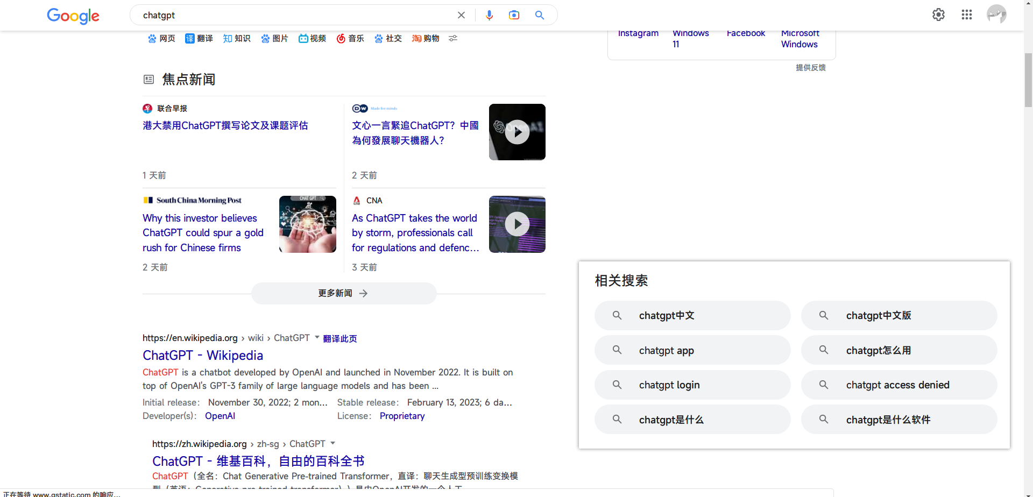Clear the search query with the X icon
The width and height of the screenshot is (1033, 497).
(461, 15)
